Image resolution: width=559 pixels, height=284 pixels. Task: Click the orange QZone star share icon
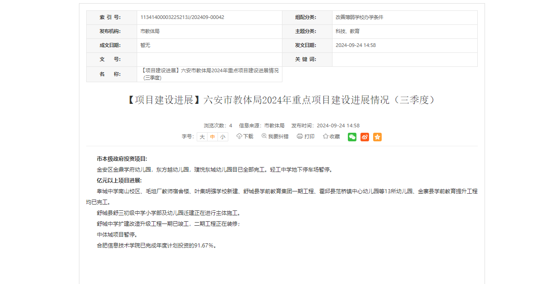click(x=377, y=137)
